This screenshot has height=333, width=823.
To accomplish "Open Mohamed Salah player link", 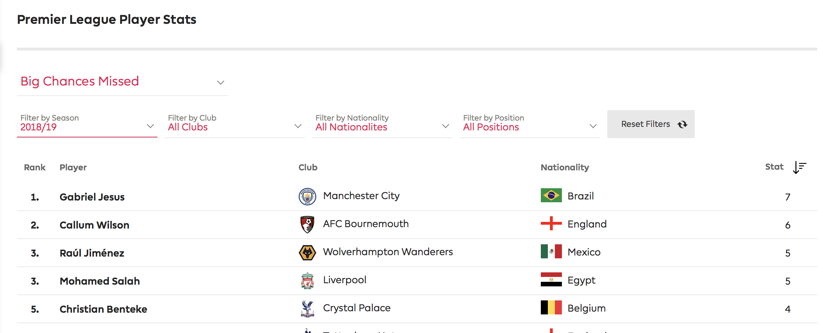I will [100, 281].
